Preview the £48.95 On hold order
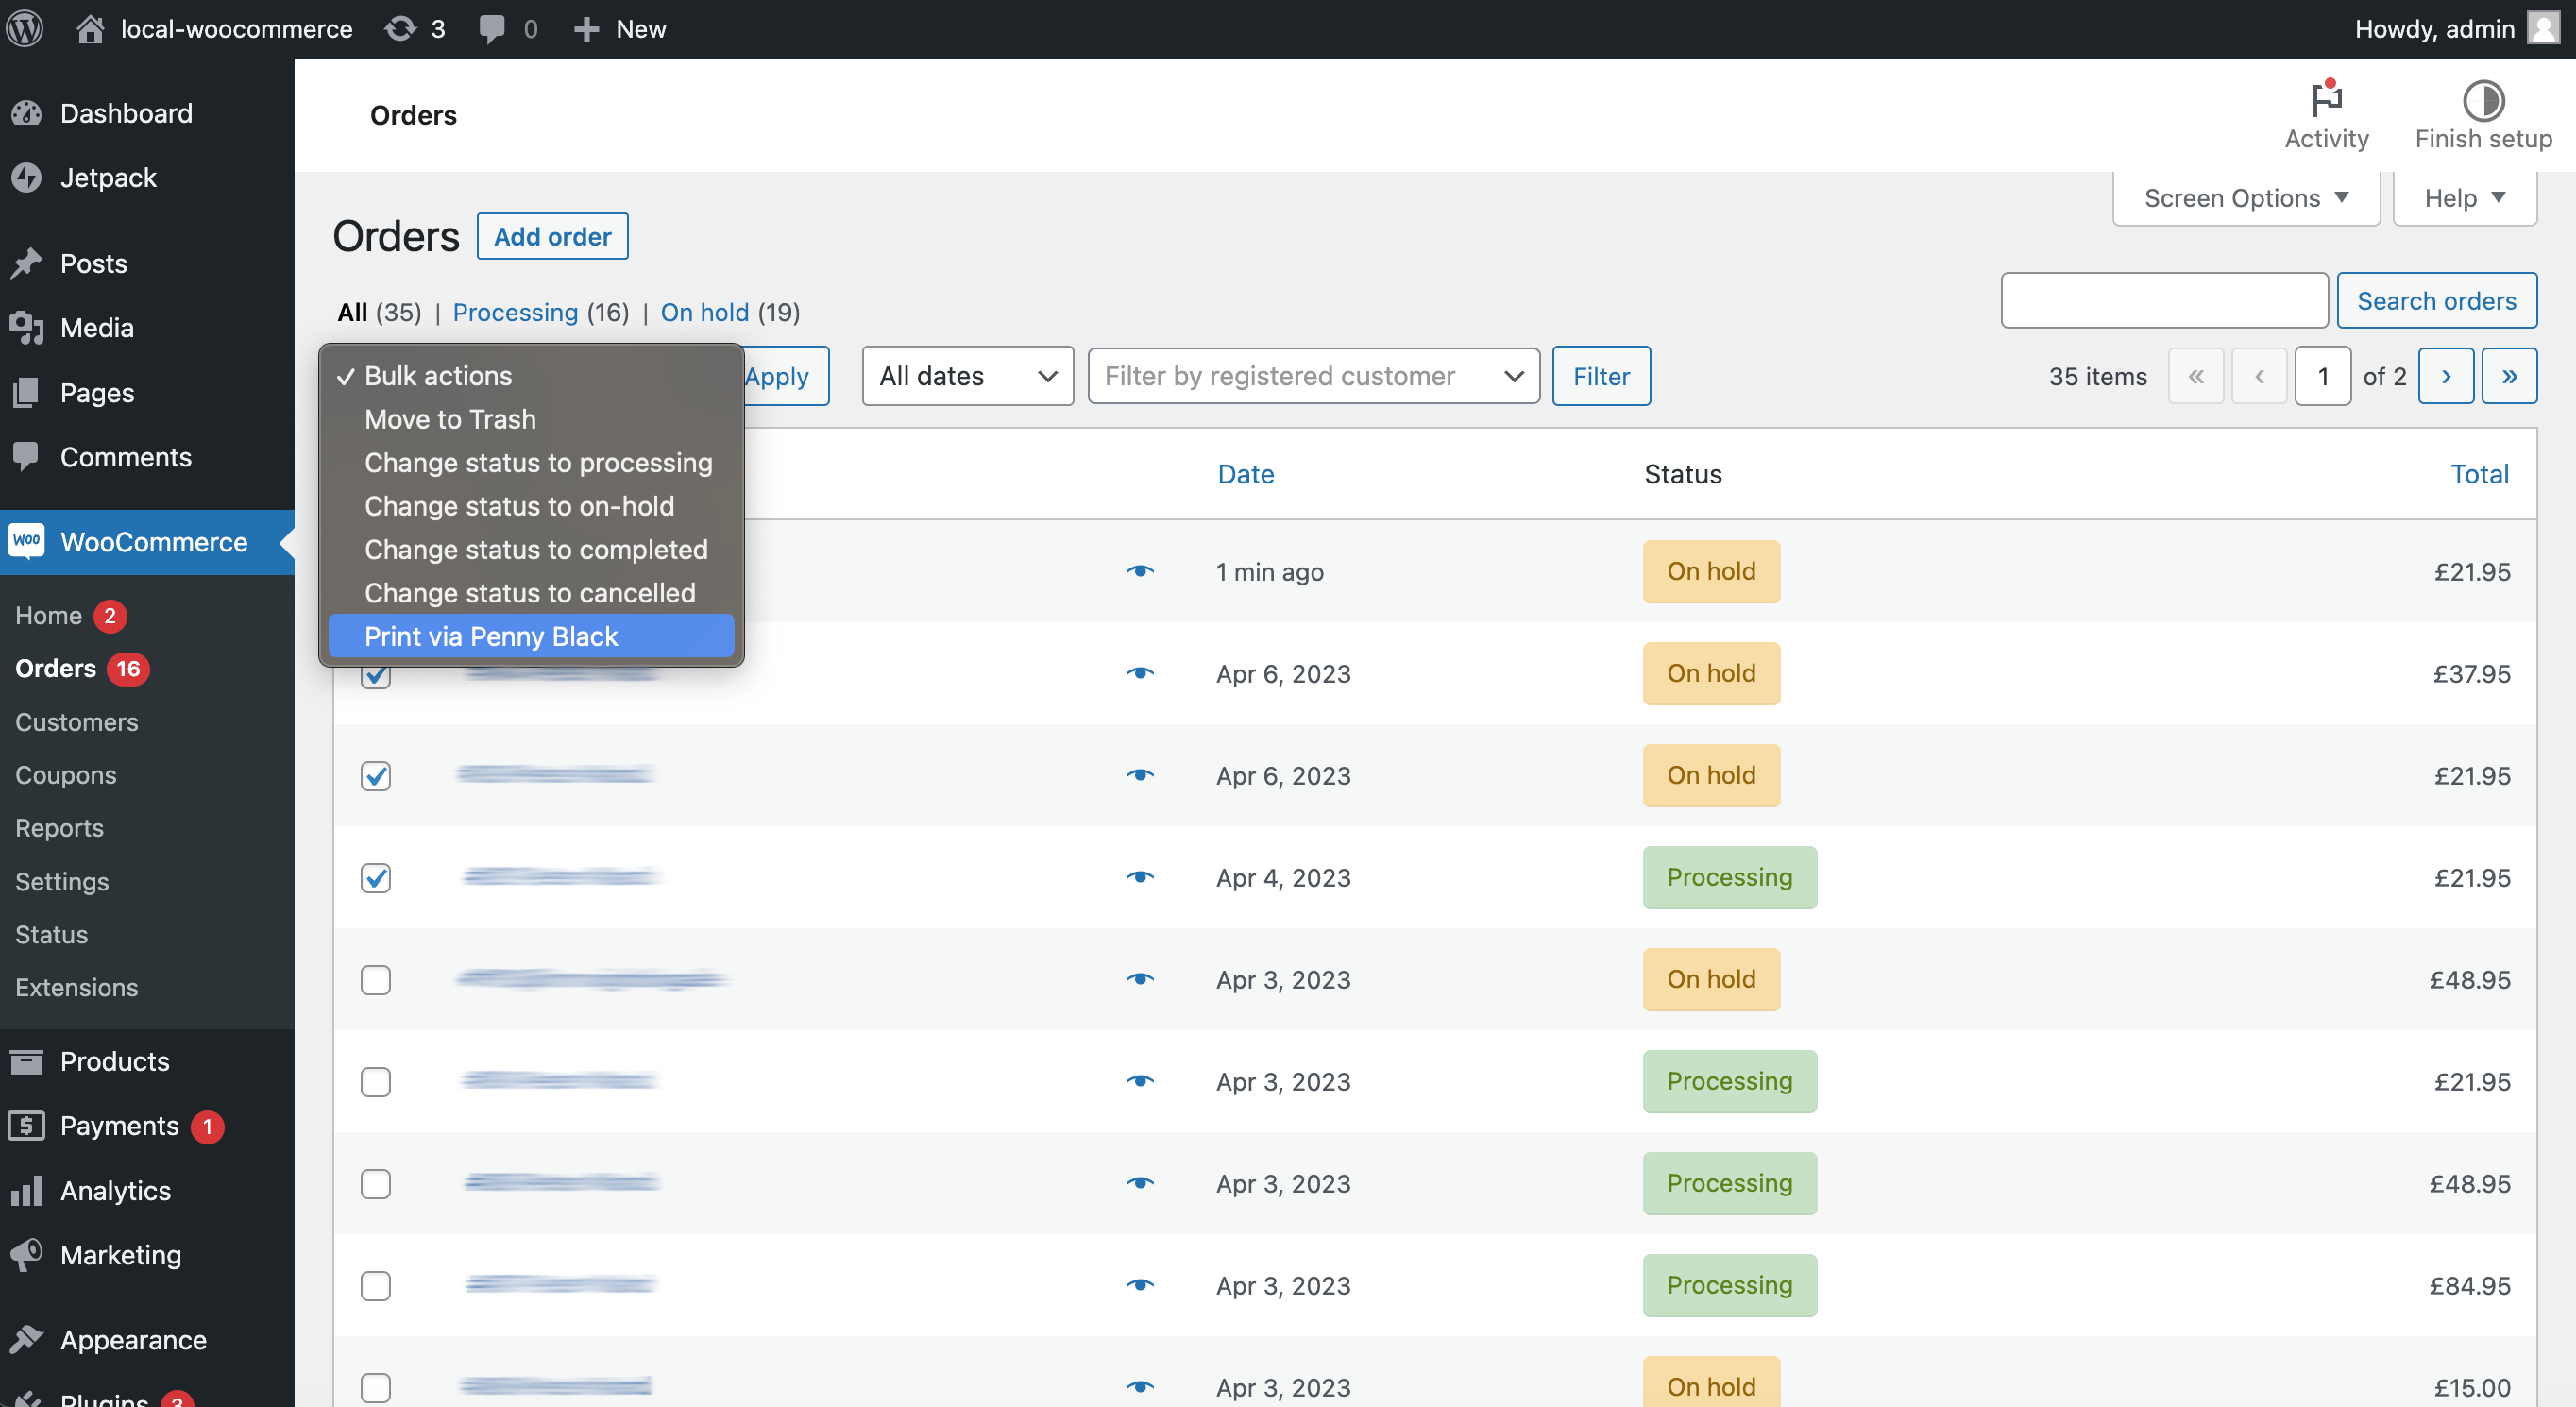The height and width of the screenshot is (1407, 2576). 1140,979
